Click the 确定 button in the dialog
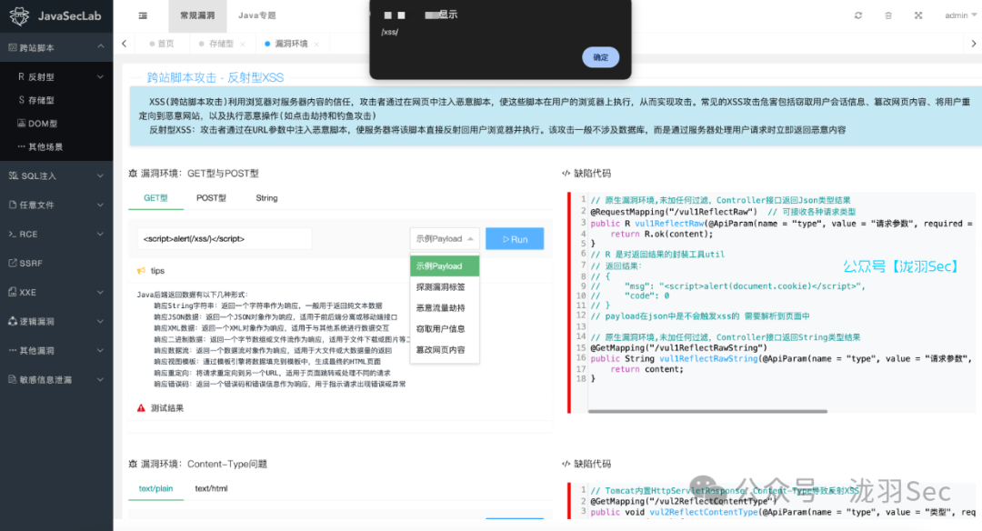 (600, 56)
